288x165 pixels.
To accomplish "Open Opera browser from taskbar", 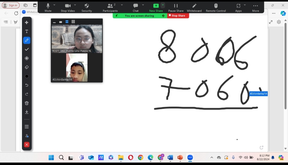I will point(131,158).
